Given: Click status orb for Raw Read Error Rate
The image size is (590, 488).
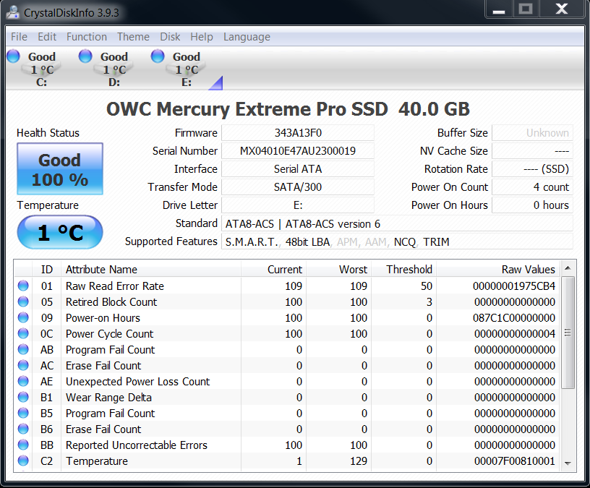Looking at the screenshot, I should point(23,286).
